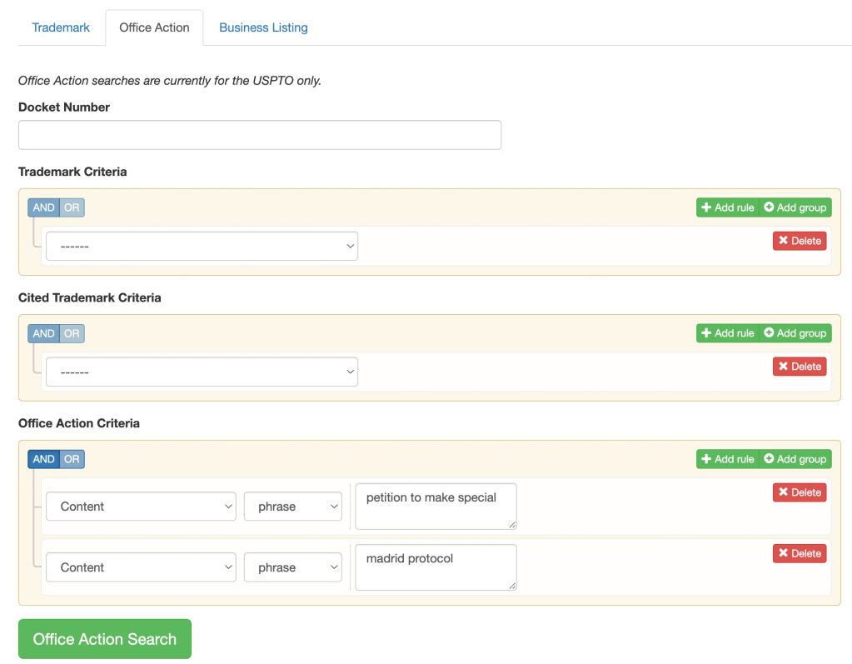Toggle OR in Trademark Criteria group
852x664 pixels.
[x=72, y=207]
